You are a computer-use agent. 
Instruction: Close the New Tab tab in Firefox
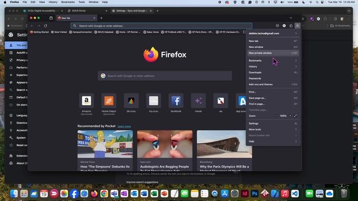tap(95, 18)
